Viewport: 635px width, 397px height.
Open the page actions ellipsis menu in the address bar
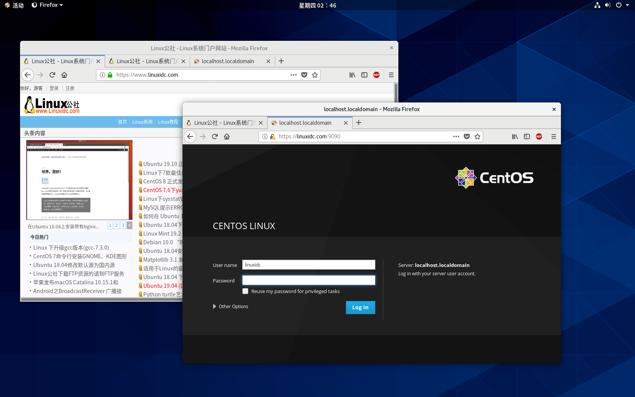(456, 136)
